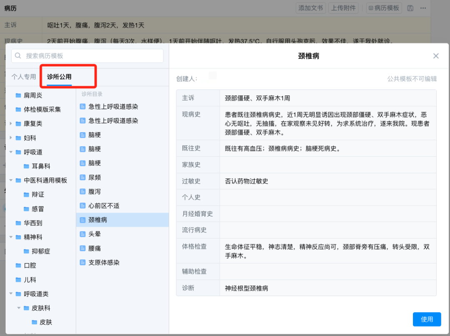Viewport: 450px width, 336px height.
Task: Expand the 妇科 folder arrow
Action: click(x=11, y=138)
